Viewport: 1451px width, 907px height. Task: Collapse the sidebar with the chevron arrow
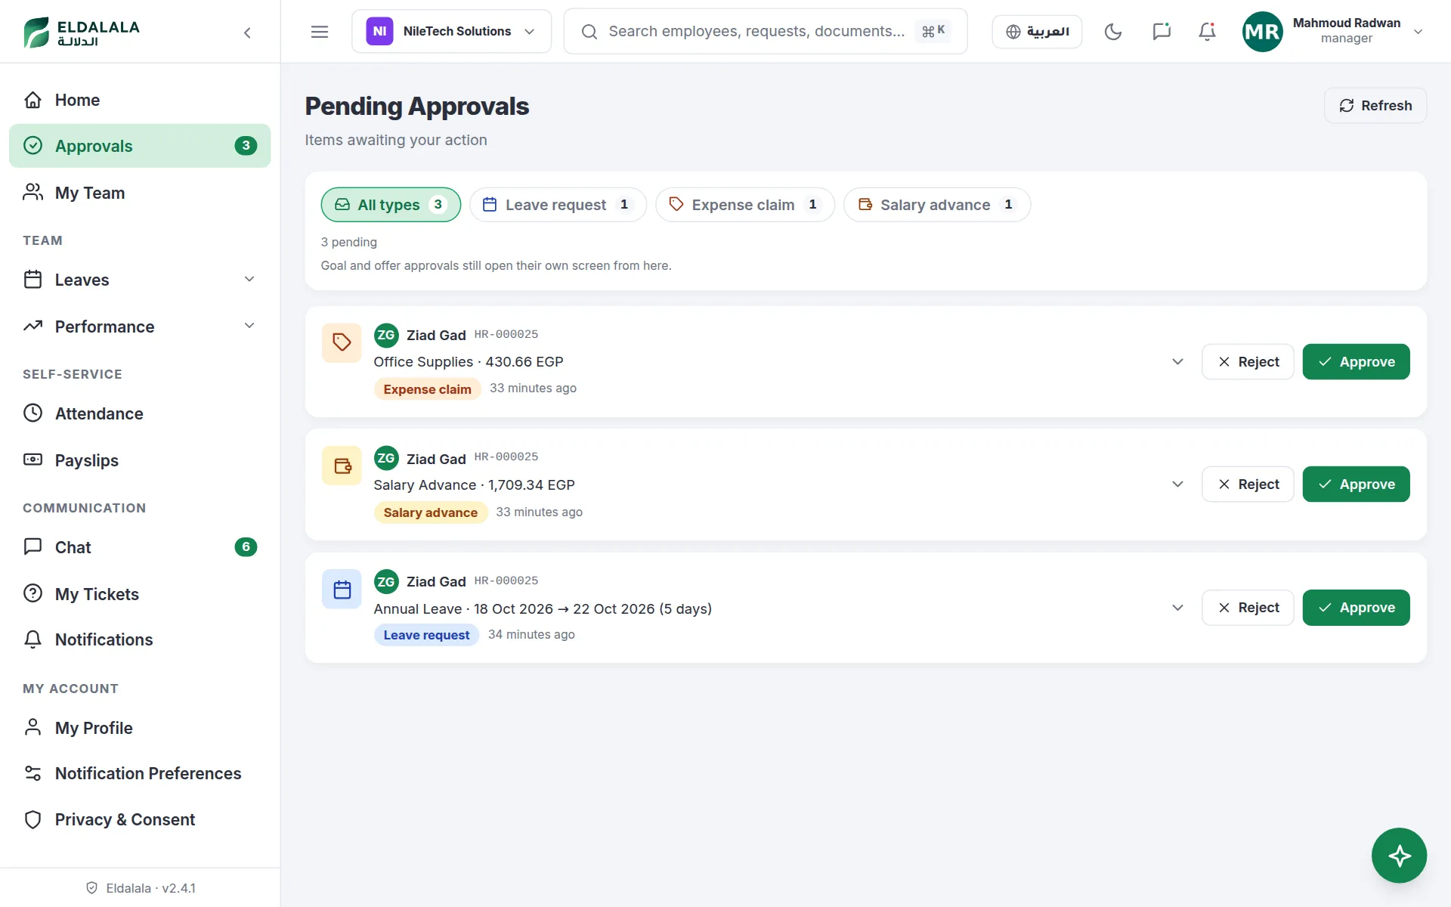coord(247,33)
